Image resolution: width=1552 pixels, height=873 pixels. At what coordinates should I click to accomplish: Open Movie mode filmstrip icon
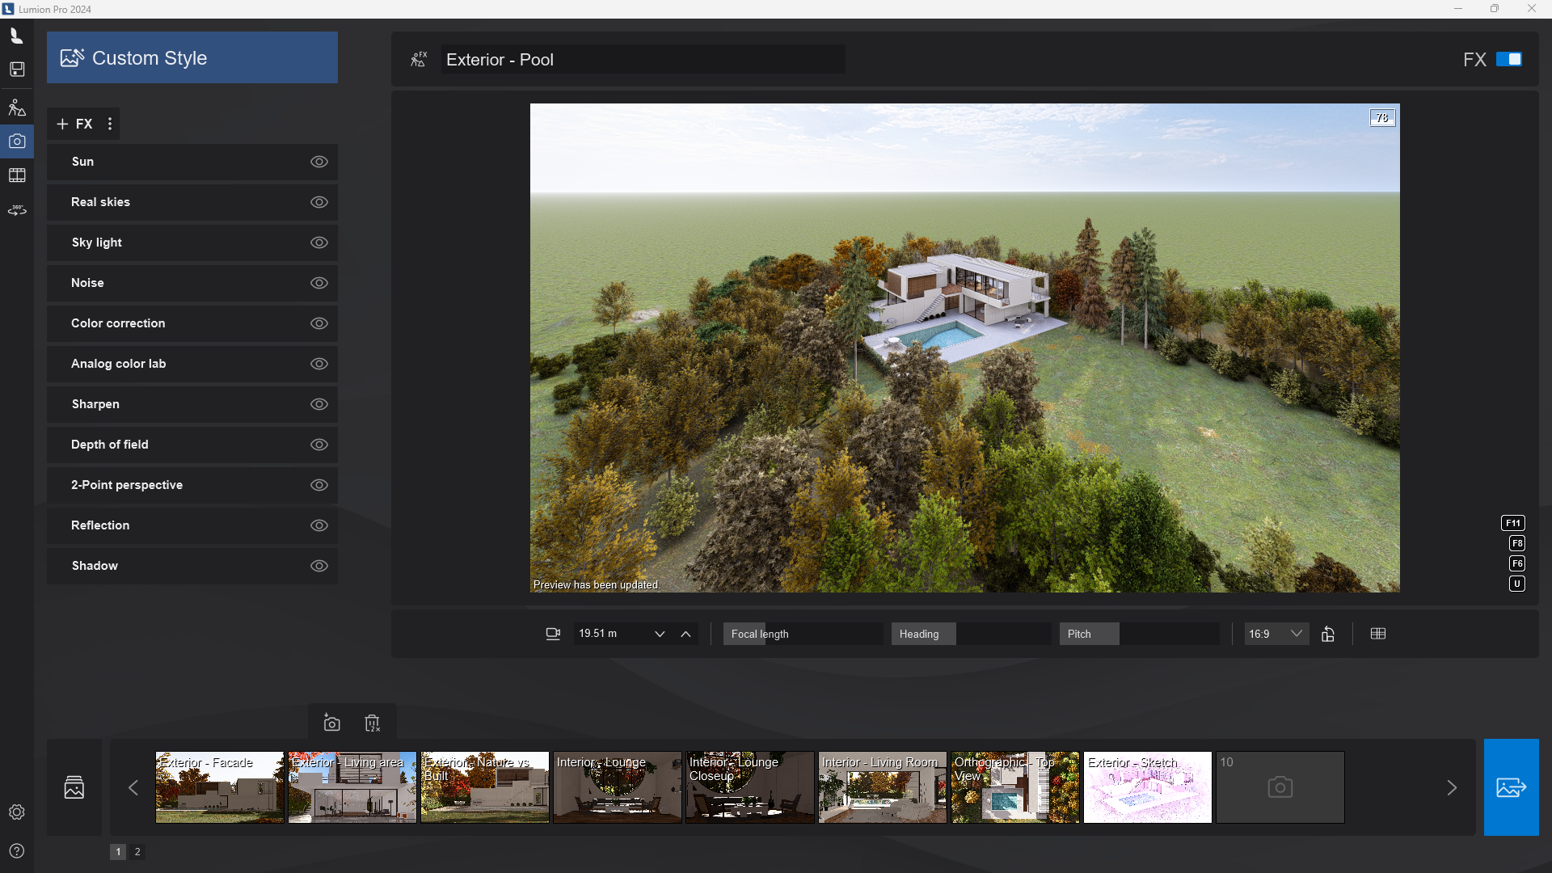[17, 175]
